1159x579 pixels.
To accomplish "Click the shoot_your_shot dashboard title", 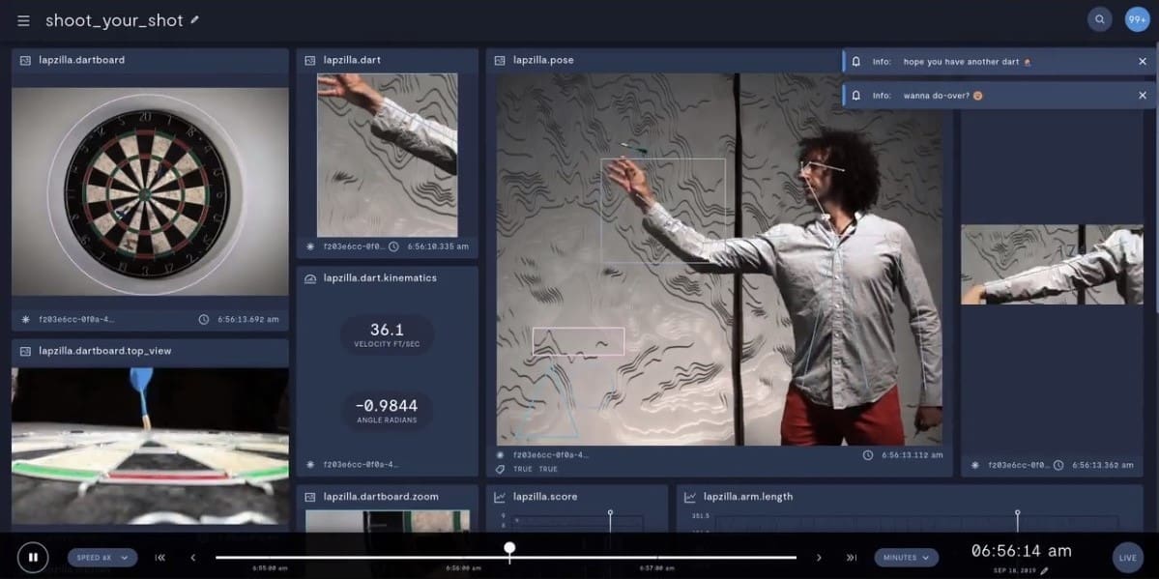I will click(114, 20).
